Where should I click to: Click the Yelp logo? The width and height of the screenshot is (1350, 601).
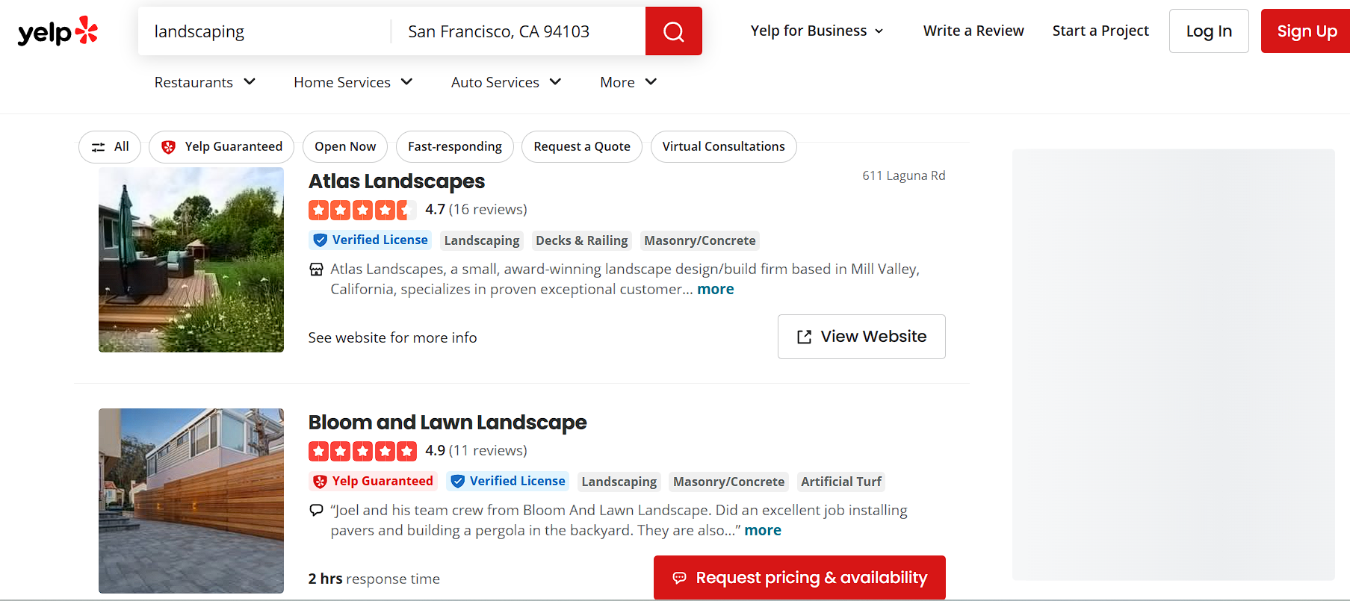(x=58, y=31)
